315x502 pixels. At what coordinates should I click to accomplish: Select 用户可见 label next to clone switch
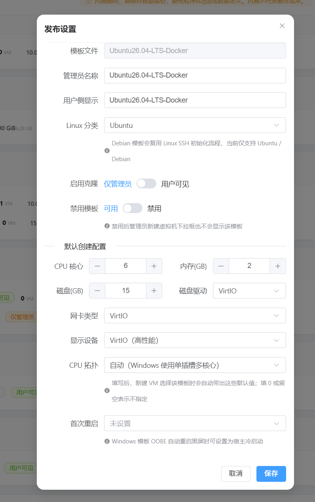coord(175,184)
